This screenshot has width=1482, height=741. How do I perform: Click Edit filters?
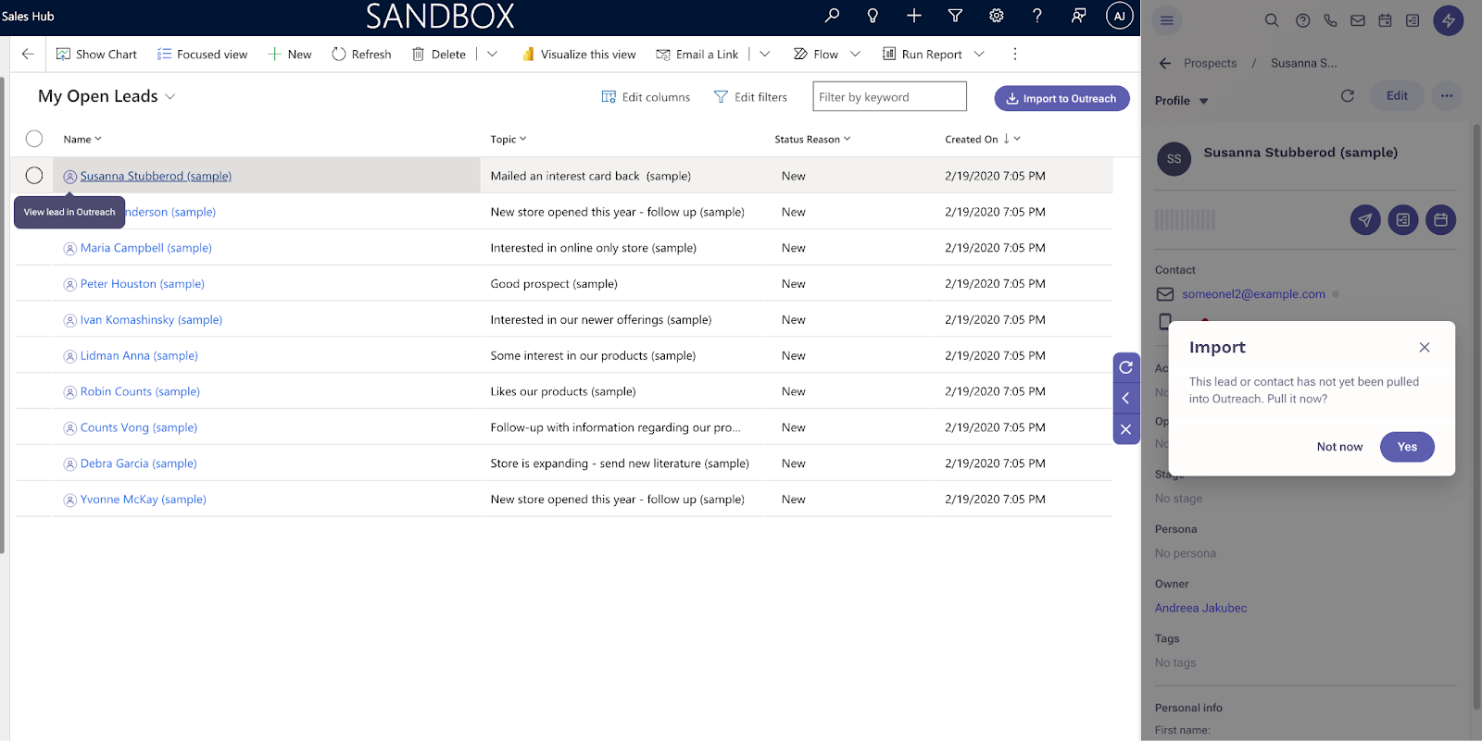750,97
